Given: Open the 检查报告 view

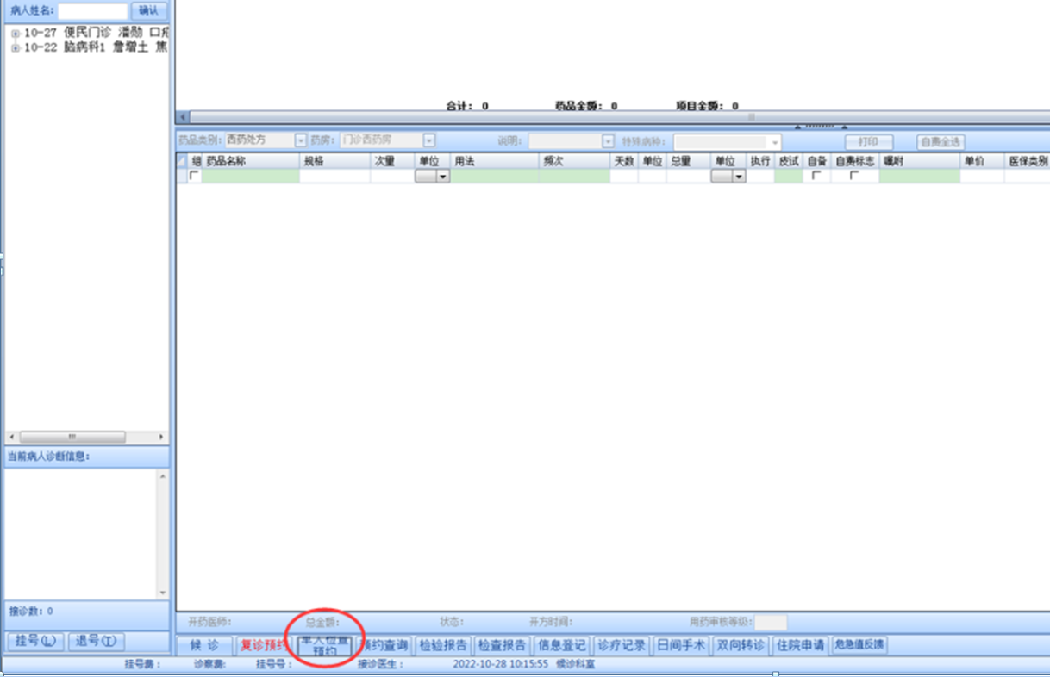Looking at the screenshot, I should (x=503, y=645).
